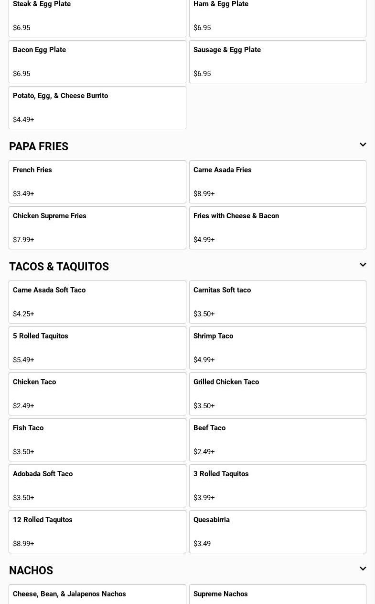Choose Chicken Supreme Fries card

coord(97,228)
